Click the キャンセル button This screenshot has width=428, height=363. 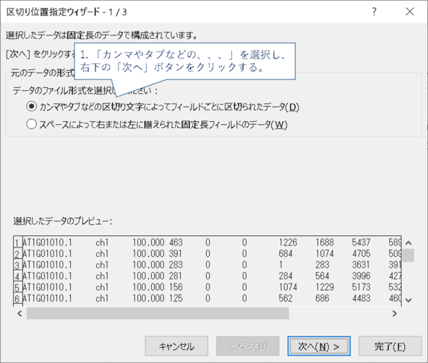click(x=176, y=346)
